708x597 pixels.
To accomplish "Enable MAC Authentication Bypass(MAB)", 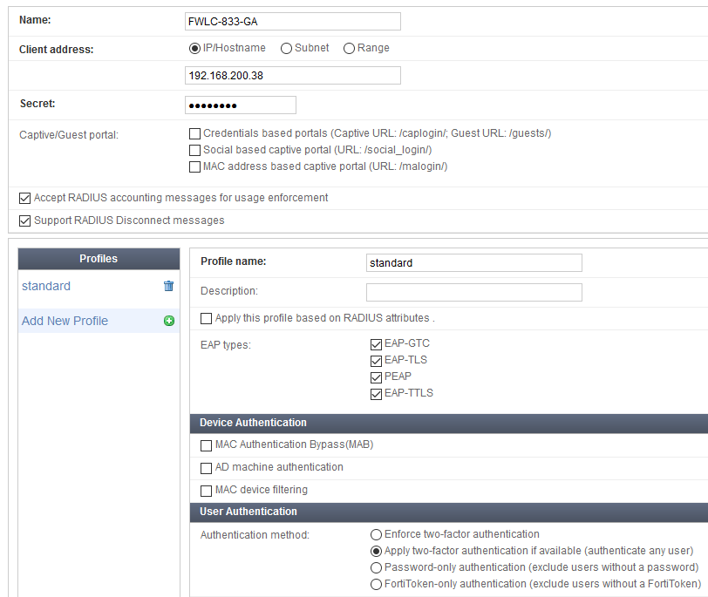I will (x=206, y=446).
